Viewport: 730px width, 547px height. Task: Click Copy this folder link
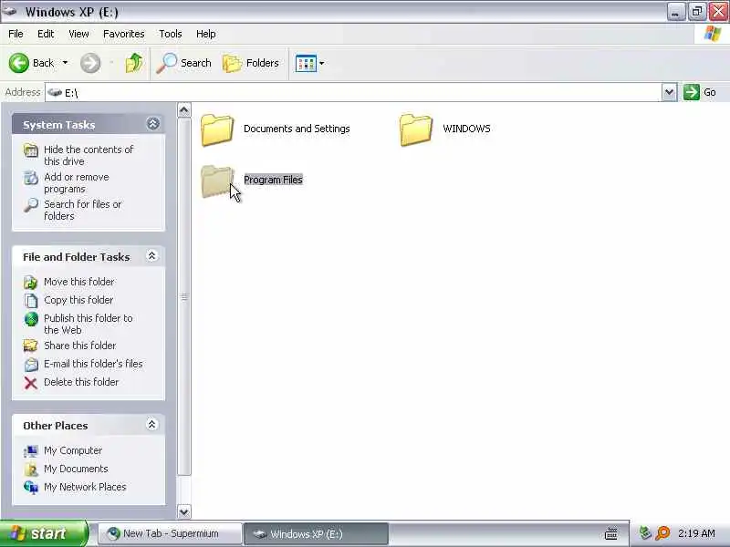78,300
